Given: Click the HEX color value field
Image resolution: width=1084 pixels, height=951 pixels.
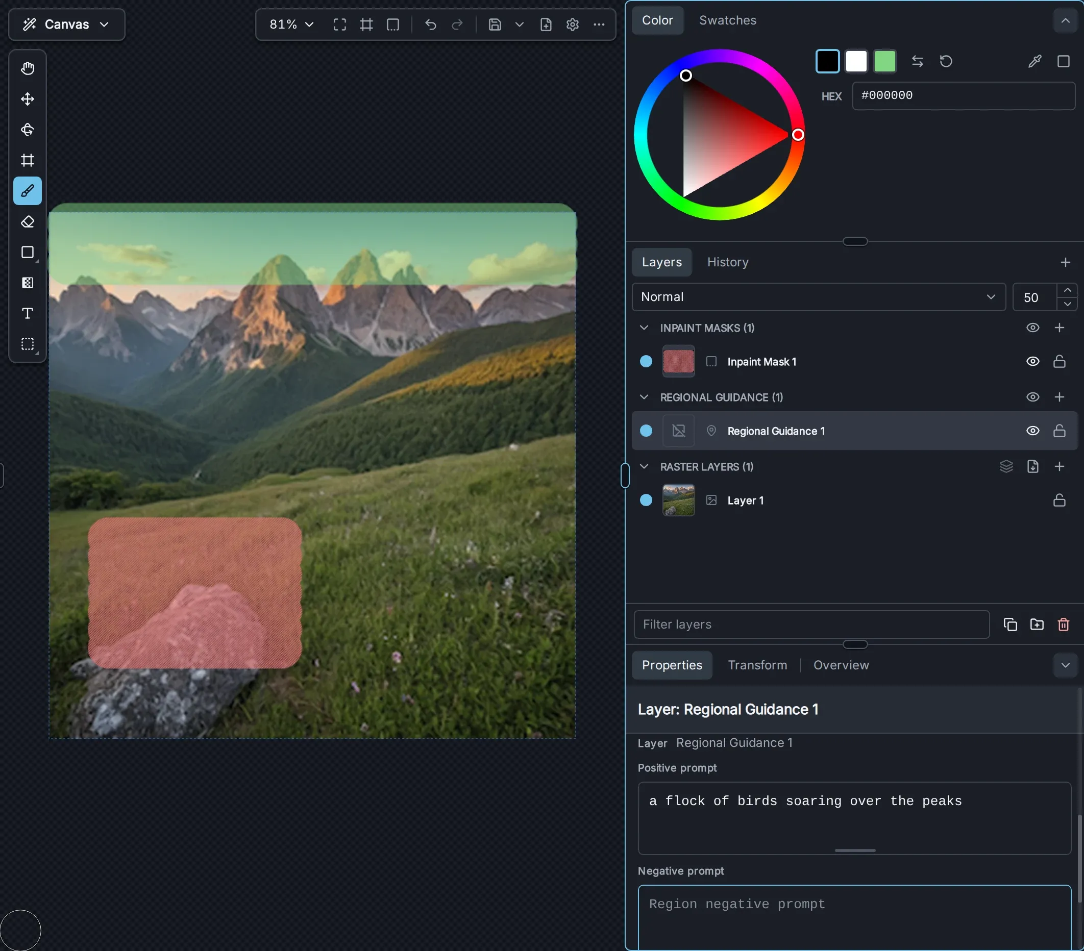Looking at the screenshot, I should pos(963,96).
